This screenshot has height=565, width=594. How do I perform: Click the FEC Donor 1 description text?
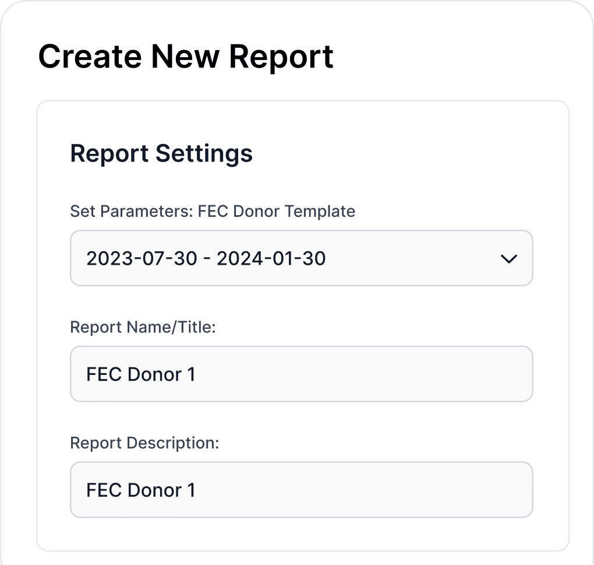[x=141, y=490]
